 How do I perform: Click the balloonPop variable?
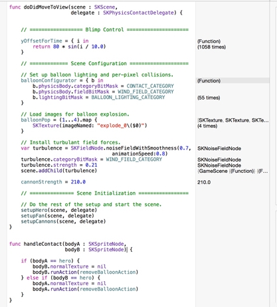[36, 120]
